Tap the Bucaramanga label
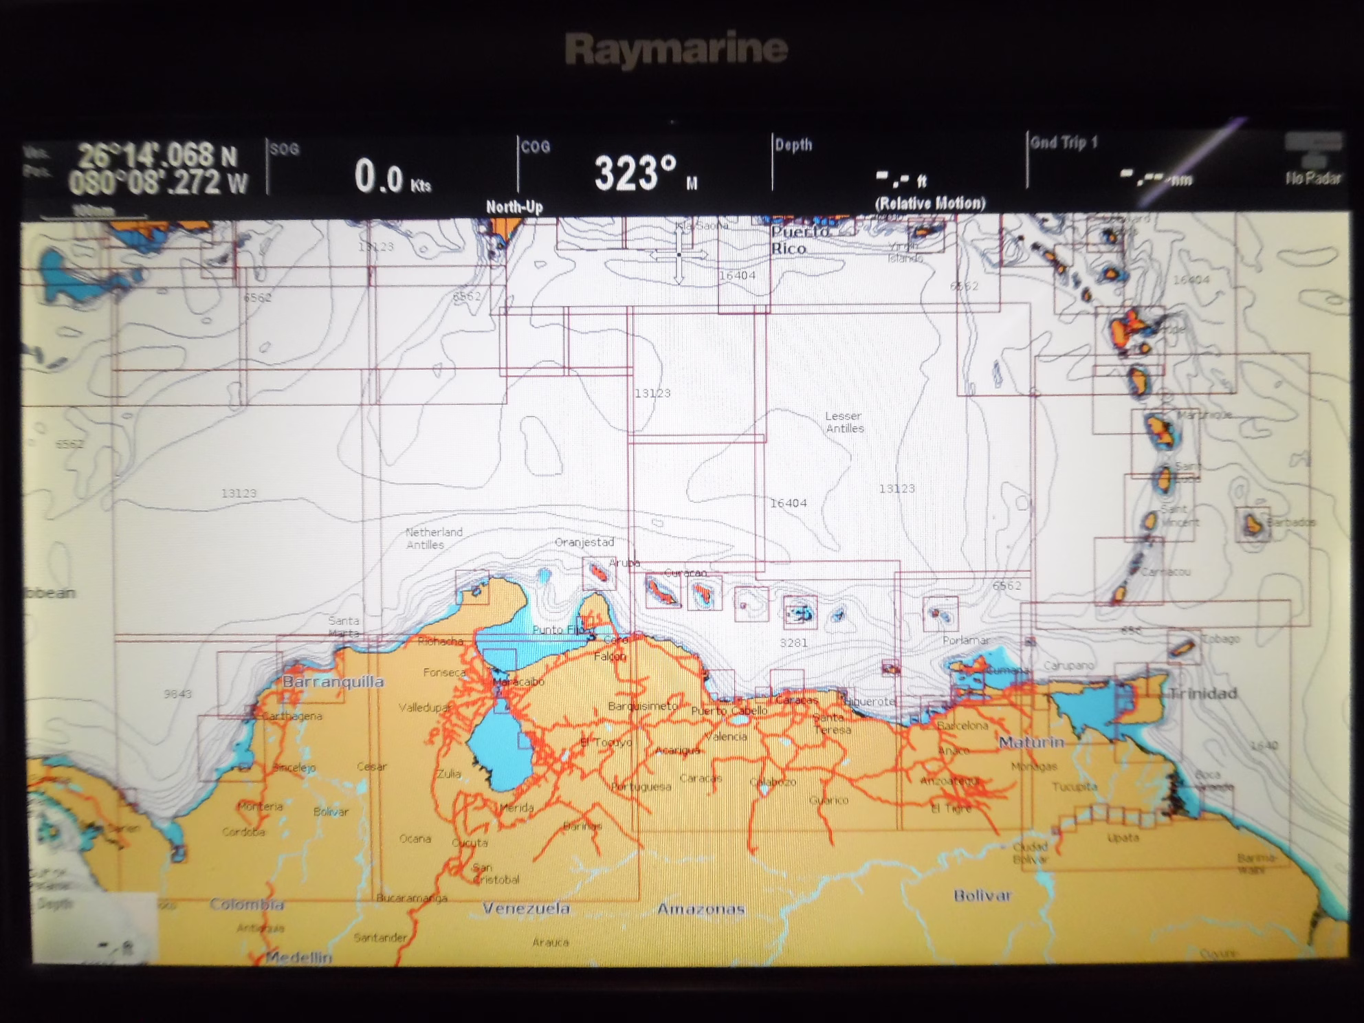1364x1023 pixels. [x=412, y=898]
